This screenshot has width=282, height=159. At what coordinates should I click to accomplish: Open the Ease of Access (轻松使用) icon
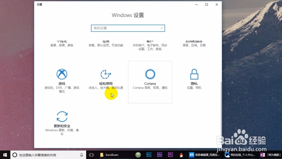coord(106,74)
